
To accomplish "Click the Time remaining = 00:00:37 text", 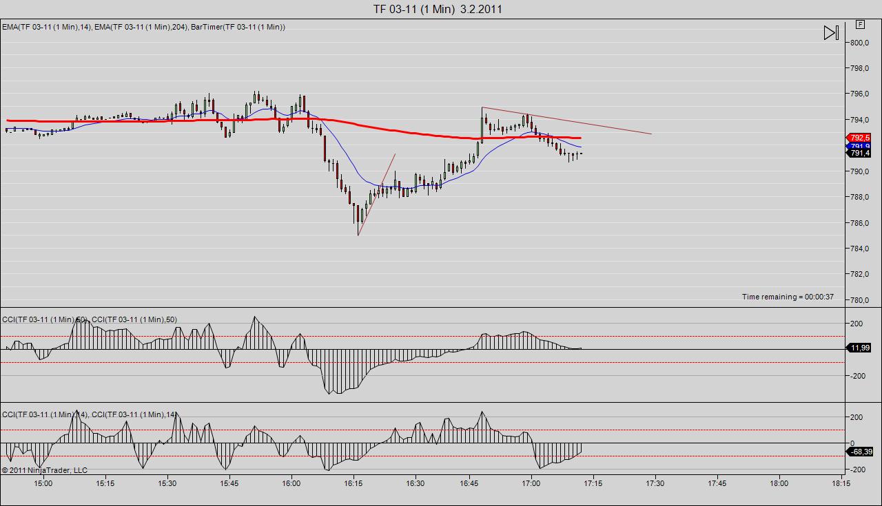I will click(788, 297).
